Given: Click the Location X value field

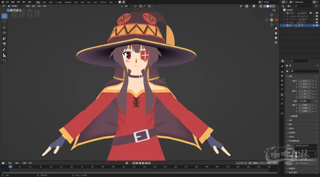Looking at the screenshot, I should (x=305, y=81).
